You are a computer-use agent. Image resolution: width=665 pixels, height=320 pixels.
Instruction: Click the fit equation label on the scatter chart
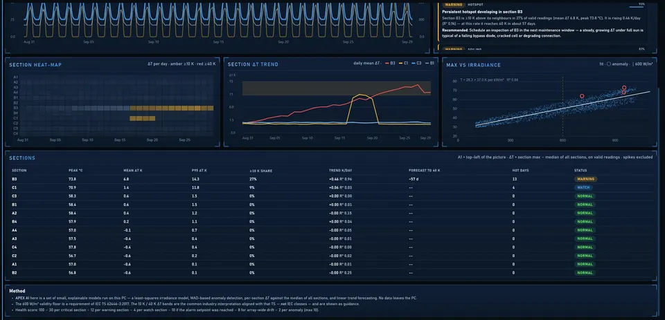point(489,79)
